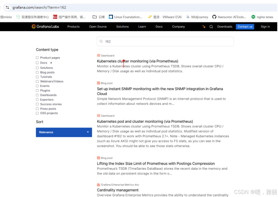The width and height of the screenshot is (278, 197).
Task: Open the Learn menu
Action: pyautogui.click(x=142, y=27)
